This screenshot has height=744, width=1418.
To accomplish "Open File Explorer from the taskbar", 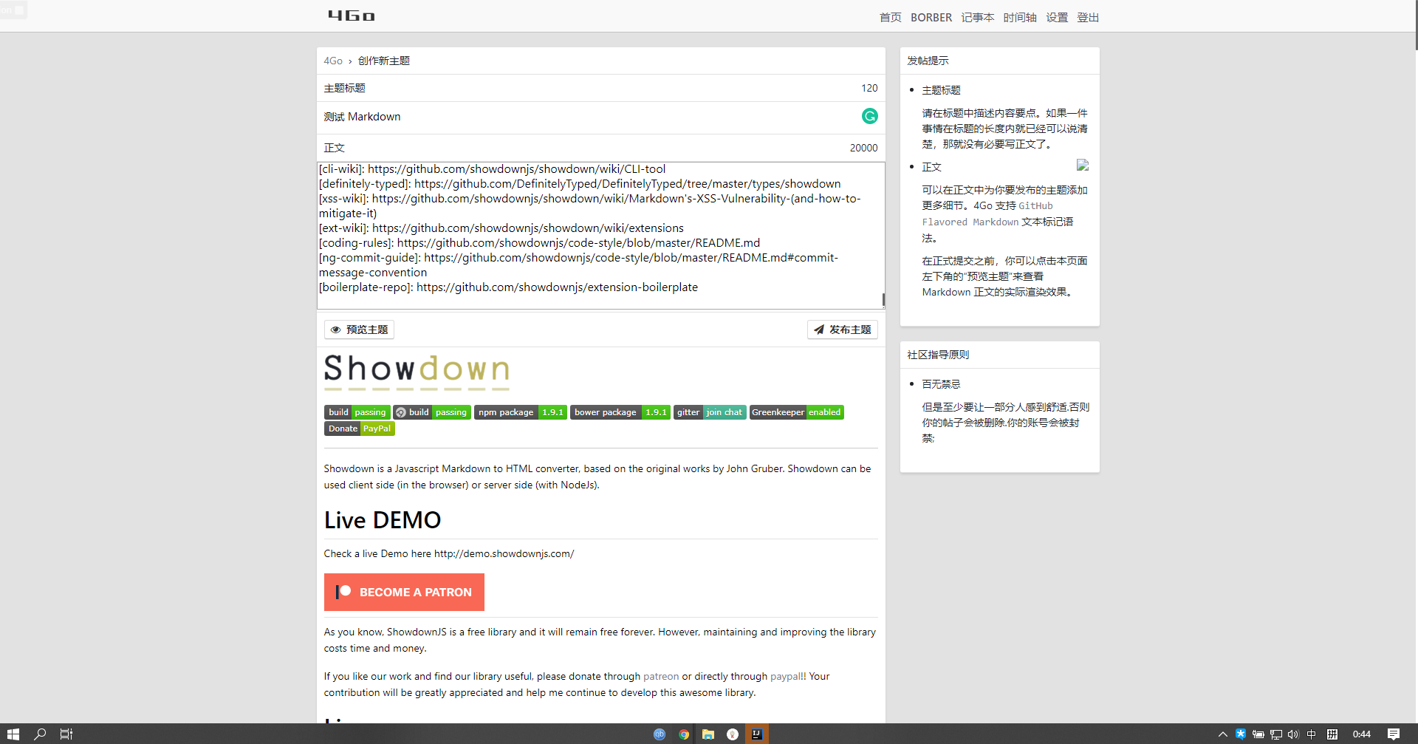I will coord(708,734).
